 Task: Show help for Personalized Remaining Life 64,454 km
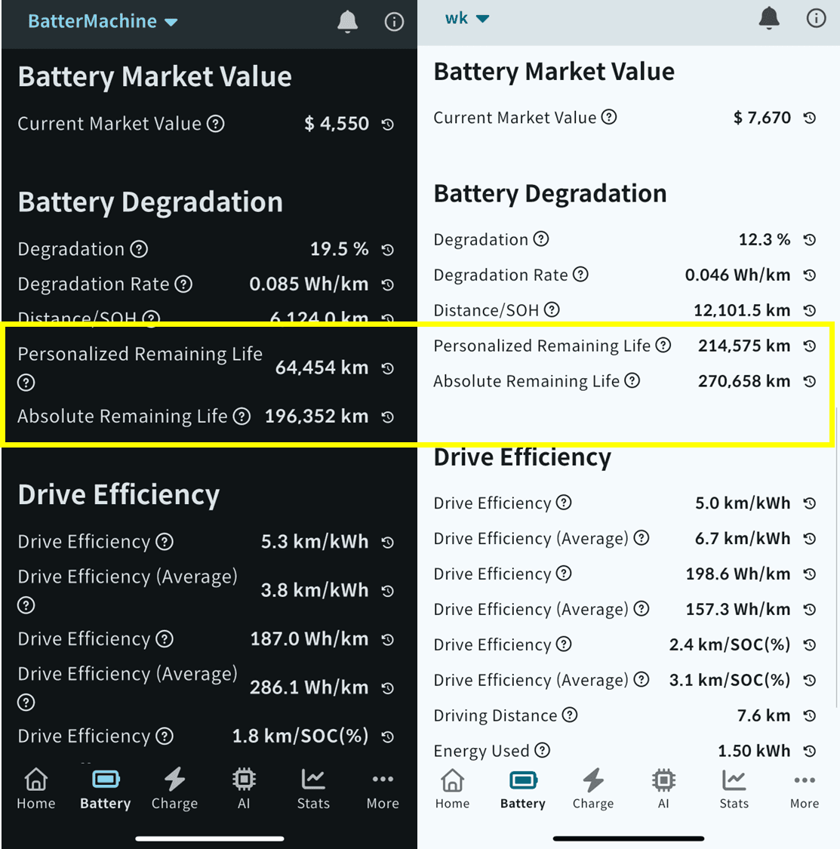click(26, 383)
